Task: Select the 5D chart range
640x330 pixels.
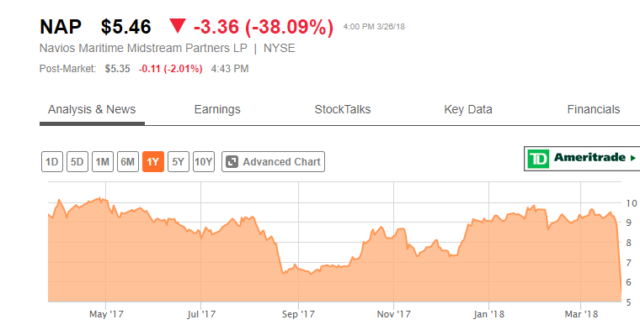Action: [x=77, y=162]
